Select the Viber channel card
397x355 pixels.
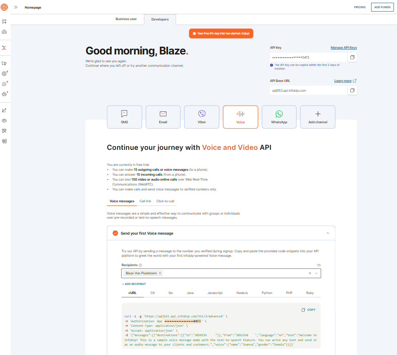pyautogui.click(x=202, y=117)
